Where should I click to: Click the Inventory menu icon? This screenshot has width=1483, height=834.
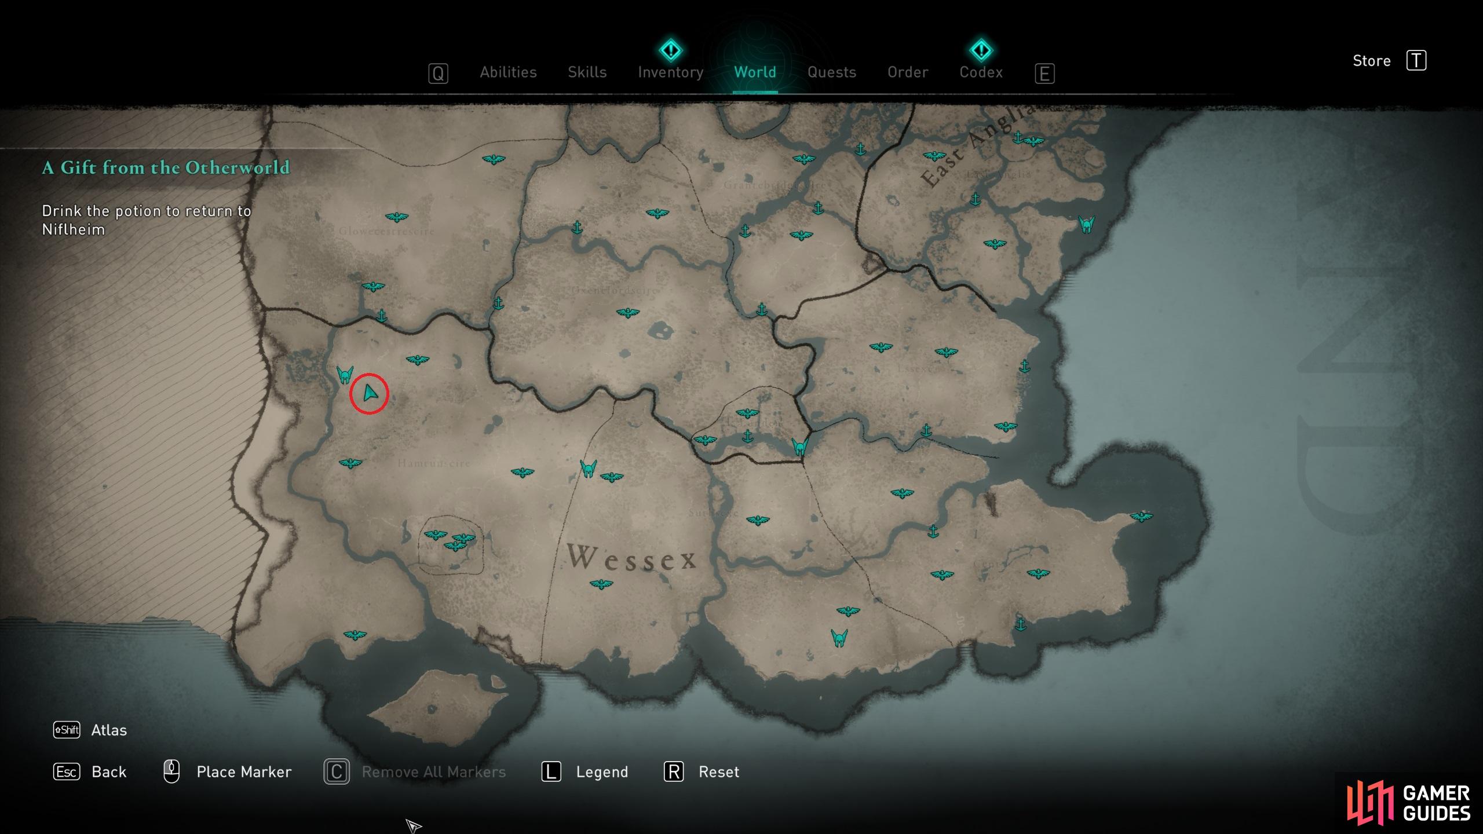pos(668,71)
